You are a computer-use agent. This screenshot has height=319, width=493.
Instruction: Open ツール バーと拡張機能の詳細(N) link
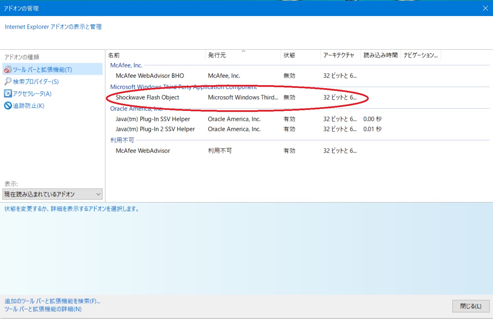pos(43,309)
